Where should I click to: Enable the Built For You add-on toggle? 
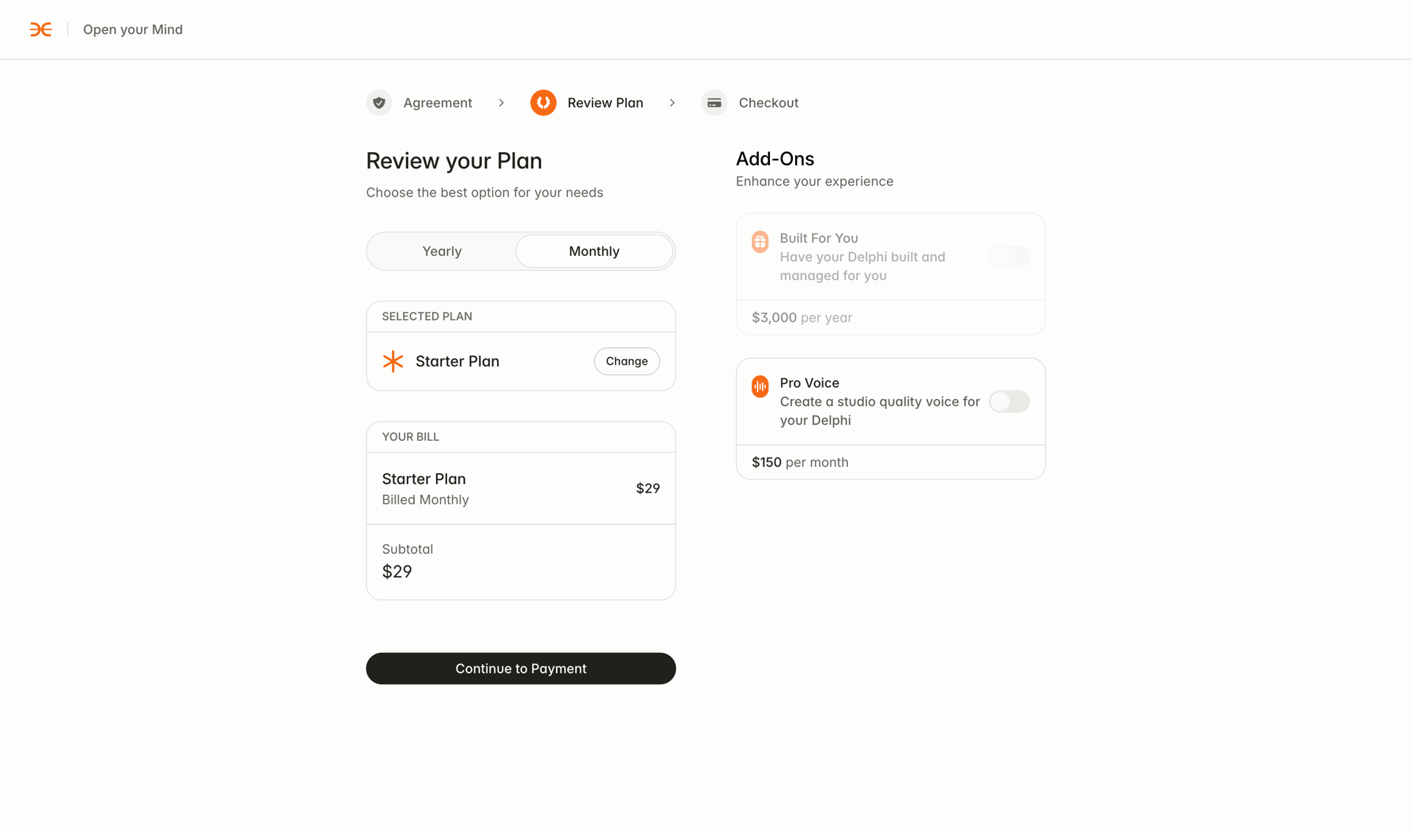[1009, 257]
